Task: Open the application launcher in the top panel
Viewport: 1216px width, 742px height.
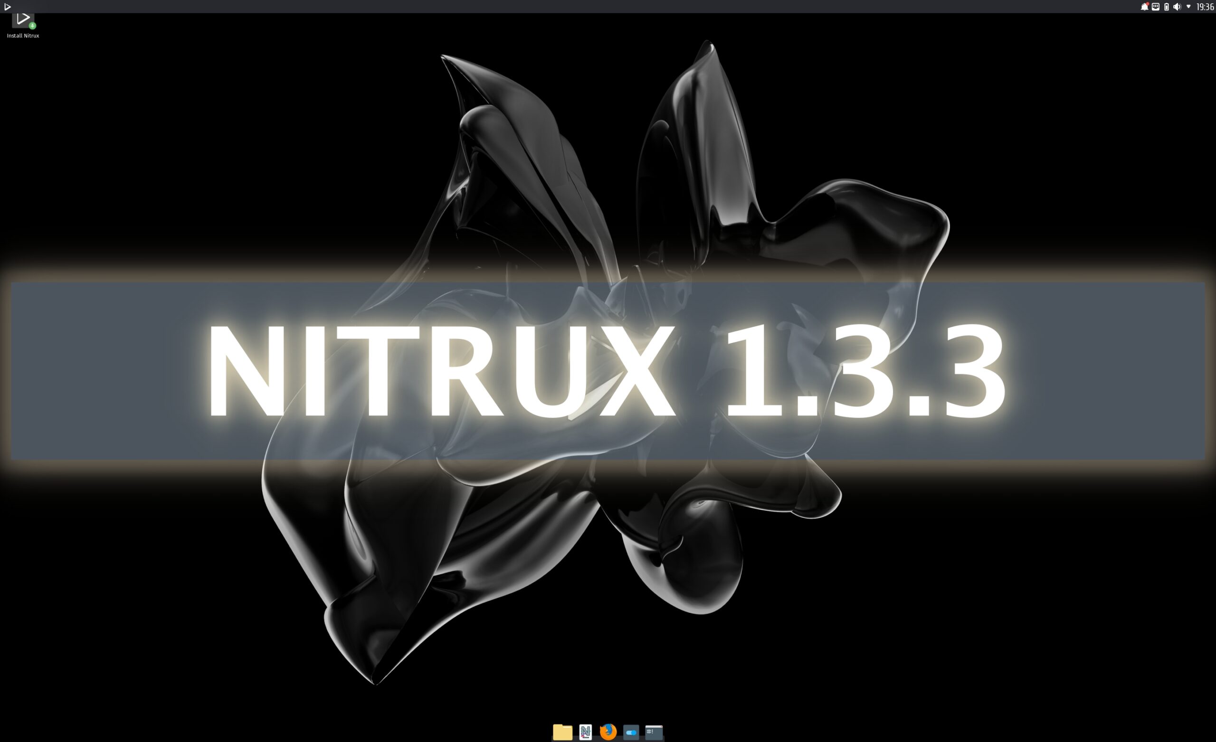Action: pyautogui.click(x=7, y=7)
